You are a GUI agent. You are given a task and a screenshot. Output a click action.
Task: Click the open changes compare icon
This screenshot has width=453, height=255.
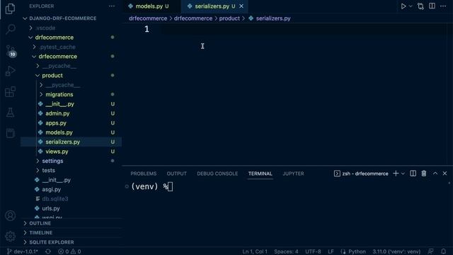click(420, 6)
